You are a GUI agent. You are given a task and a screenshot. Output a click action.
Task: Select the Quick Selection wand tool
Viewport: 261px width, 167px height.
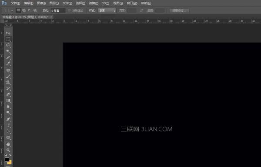[x=8, y=51]
